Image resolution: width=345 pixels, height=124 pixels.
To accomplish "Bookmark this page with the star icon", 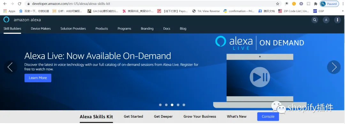I will [x=278, y=4].
